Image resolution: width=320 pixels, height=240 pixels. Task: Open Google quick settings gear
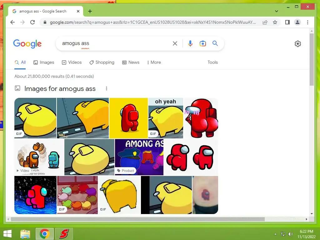coord(297,44)
